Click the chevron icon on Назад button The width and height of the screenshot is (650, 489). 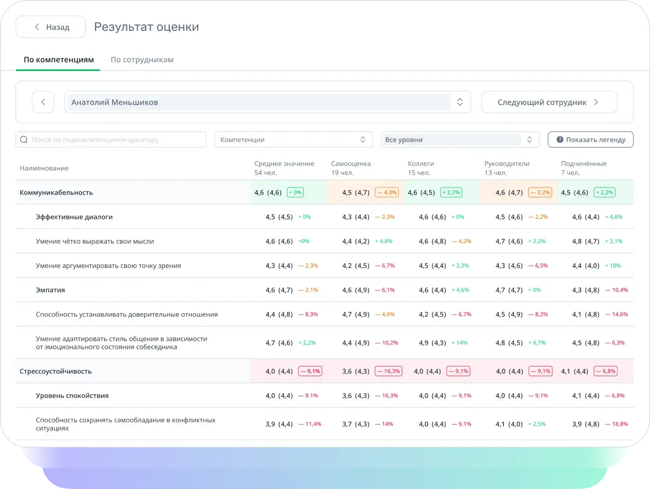coord(37,27)
